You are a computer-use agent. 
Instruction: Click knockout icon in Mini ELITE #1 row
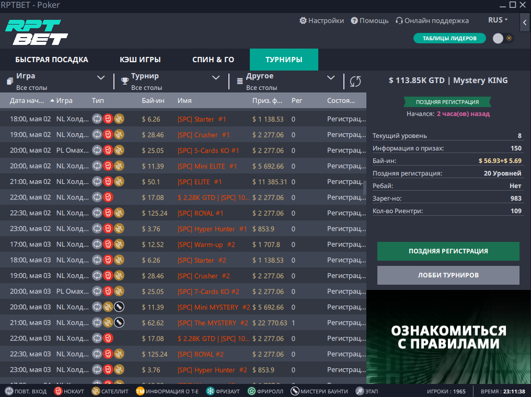108,166
